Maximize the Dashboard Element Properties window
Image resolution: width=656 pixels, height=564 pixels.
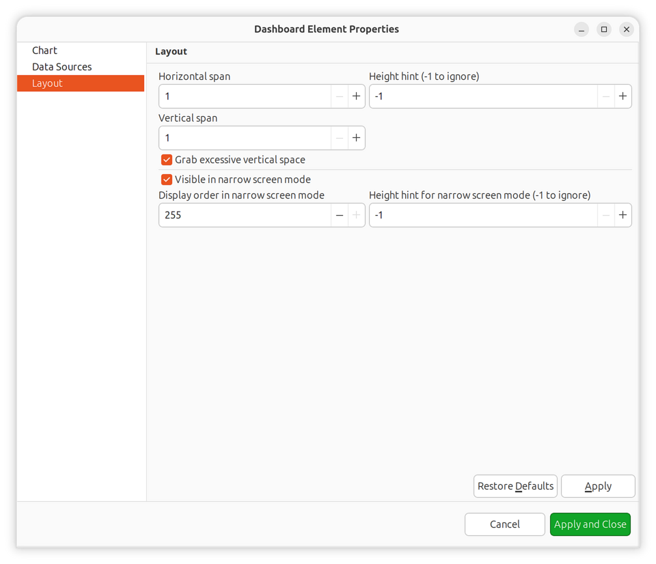pos(604,29)
